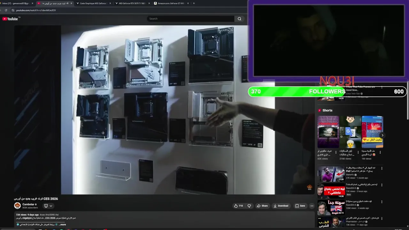Open a new browser tab with plus

tap(194, 3)
